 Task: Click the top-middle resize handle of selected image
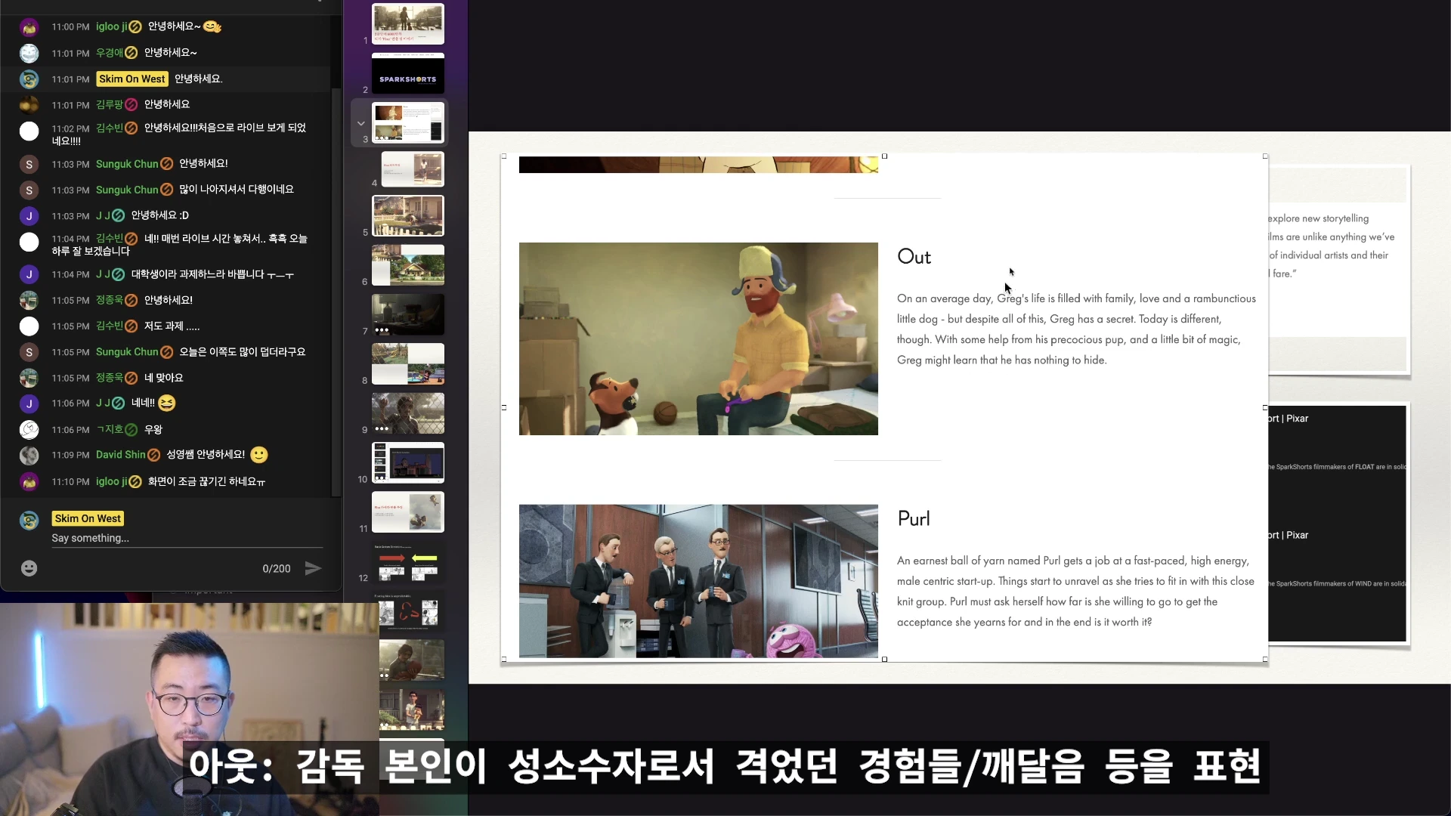(x=884, y=156)
